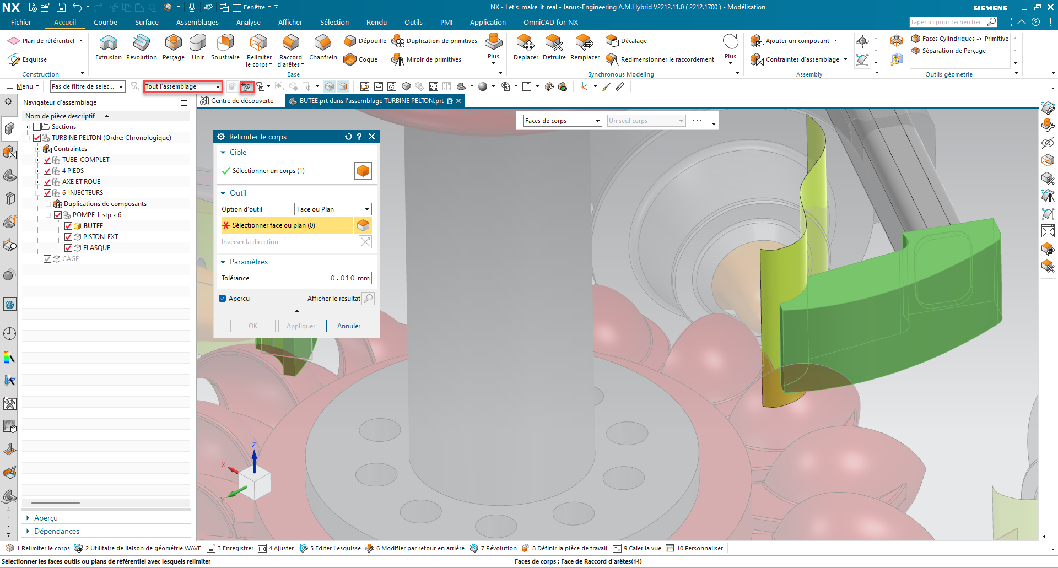The height and width of the screenshot is (568, 1058).
Task: Click the Unir boolean tool
Action: 198,47
